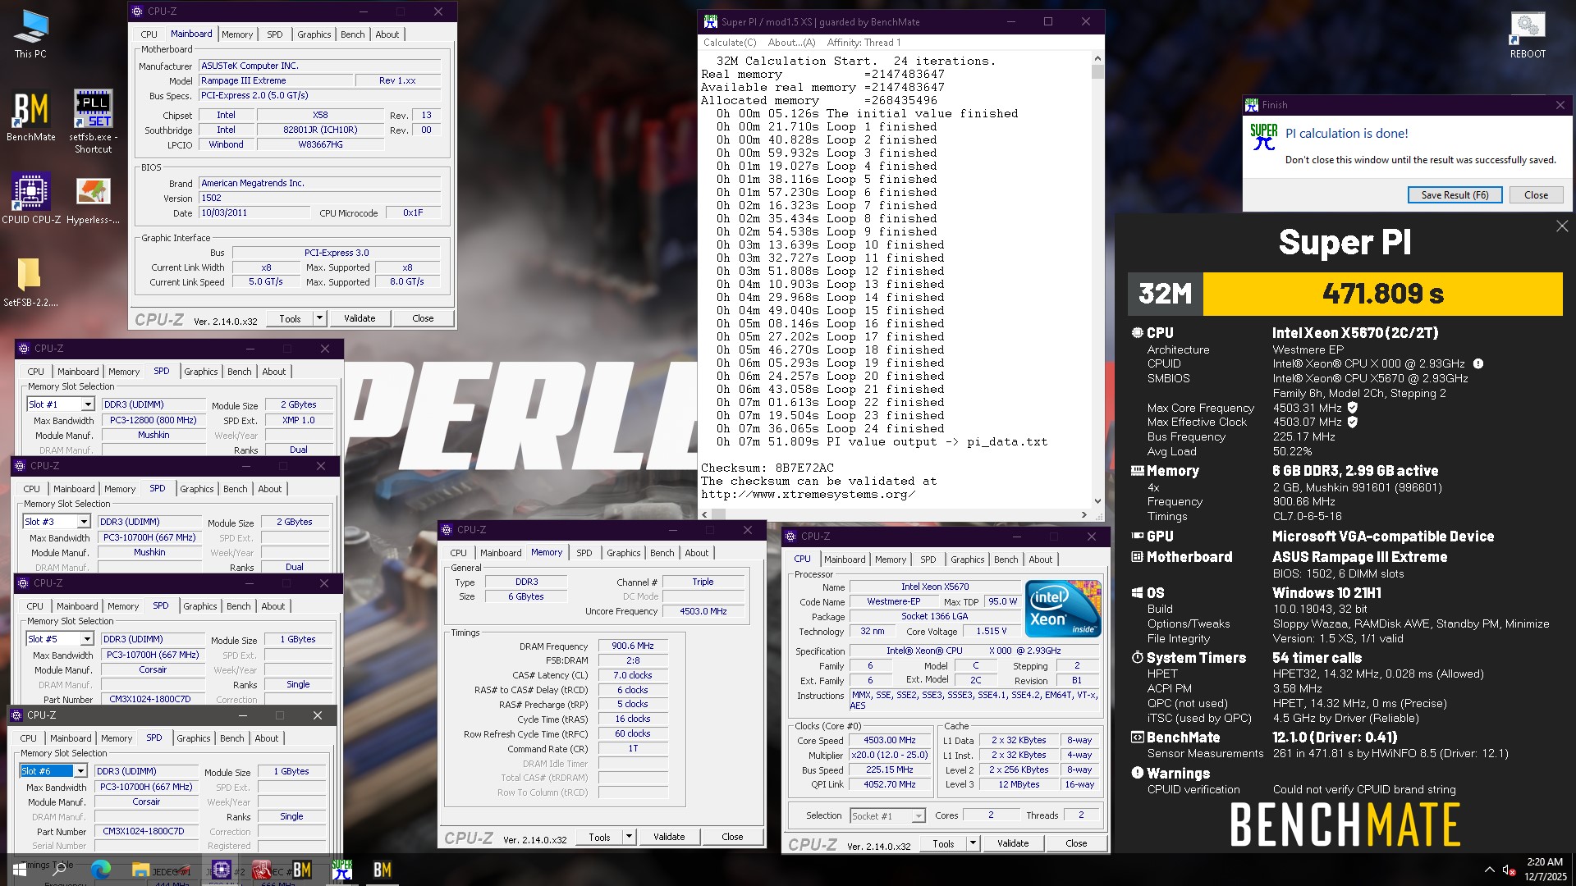Click Super PI vertical scrollbar down arrow
The width and height of the screenshot is (1576, 886).
[x=1097, y=501]
